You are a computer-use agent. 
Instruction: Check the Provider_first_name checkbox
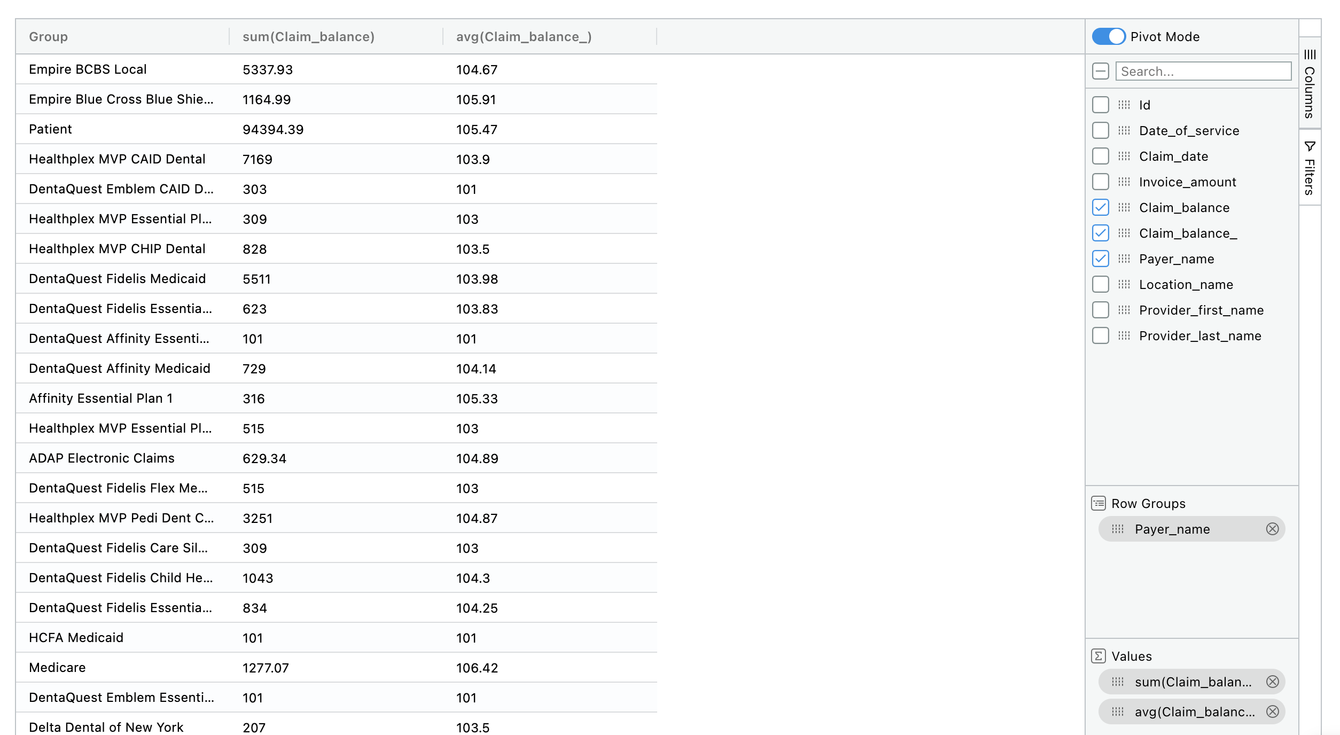tap(1101, 310)
